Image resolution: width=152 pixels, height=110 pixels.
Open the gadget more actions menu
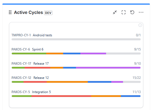[141, 12]
